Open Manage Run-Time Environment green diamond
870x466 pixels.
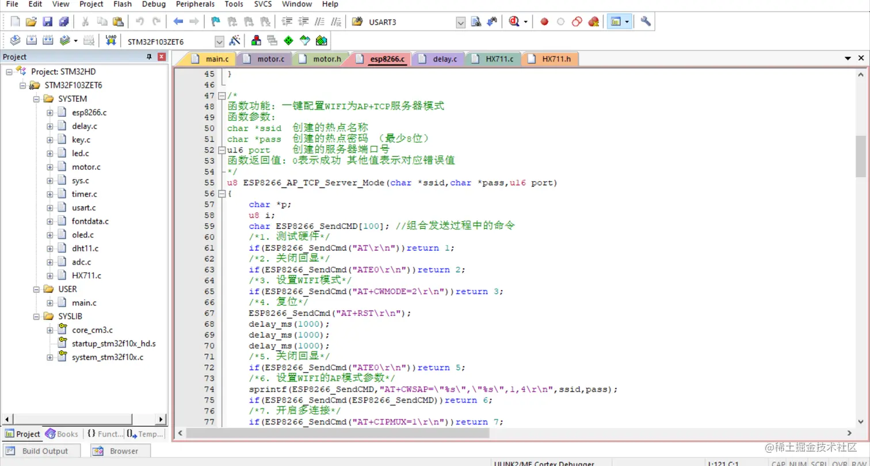point(289,41)
